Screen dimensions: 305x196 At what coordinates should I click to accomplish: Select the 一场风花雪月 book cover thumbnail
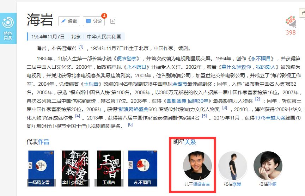coord(41,169)
